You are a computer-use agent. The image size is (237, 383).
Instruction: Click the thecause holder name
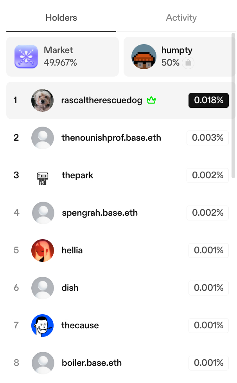click(80, 326)
